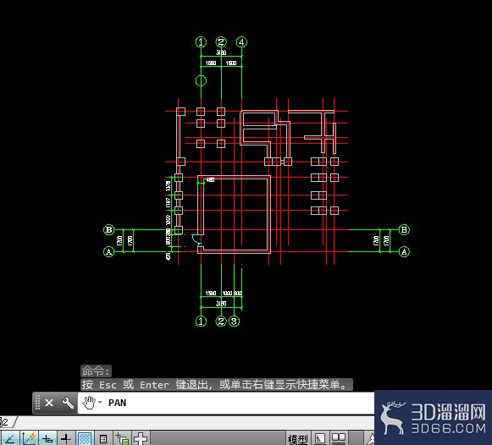Toggle Selection Cycling status button

click(122, 439)
